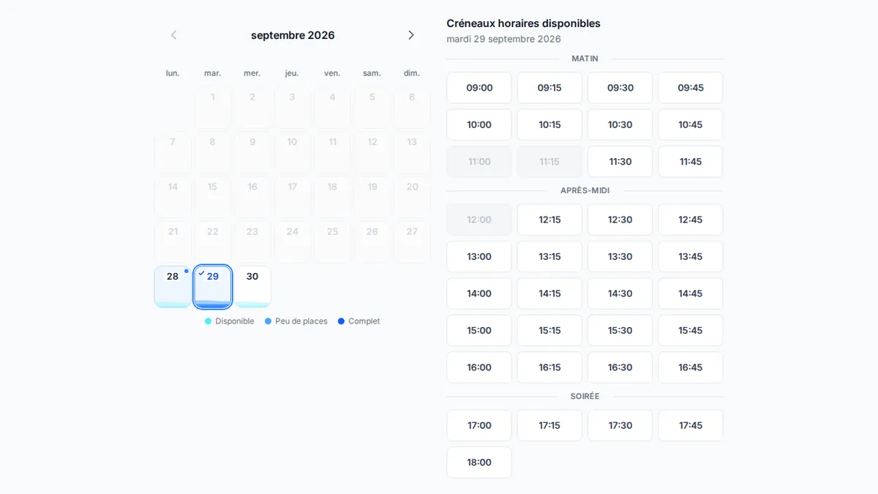Go to the next month with right chevron

click(411, 35)
